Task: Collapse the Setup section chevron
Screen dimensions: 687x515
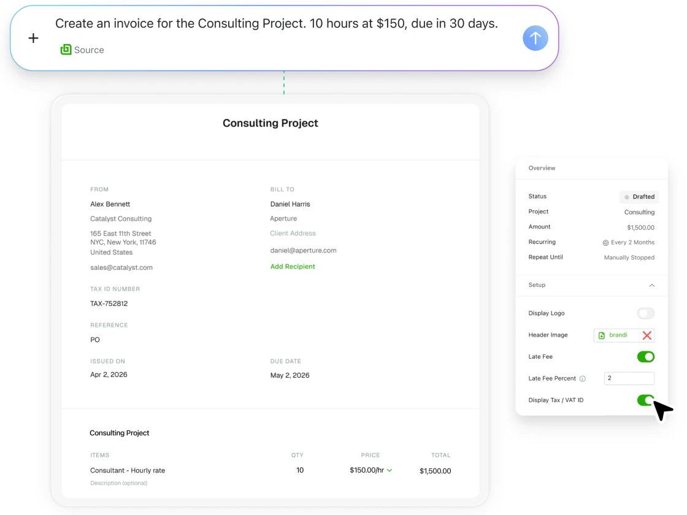Action: tap(651, 285)
